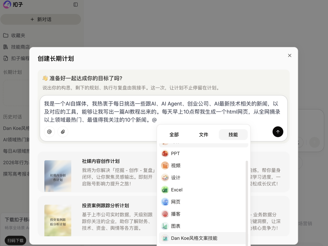Collapse the sidebar with the panel icon

(x=76, y=5)
